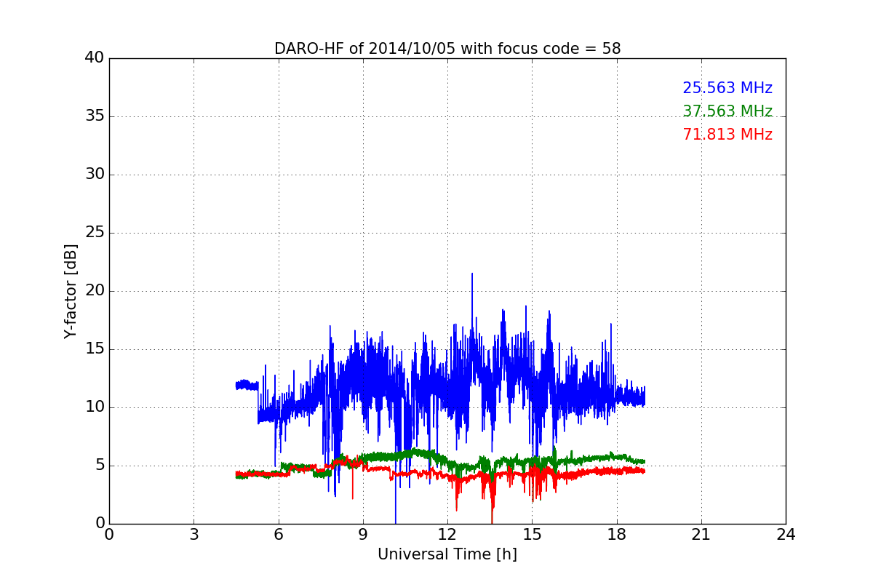873x582 pixels.
Task: Select the 25.563 MHz legend label
Action: 727,88
